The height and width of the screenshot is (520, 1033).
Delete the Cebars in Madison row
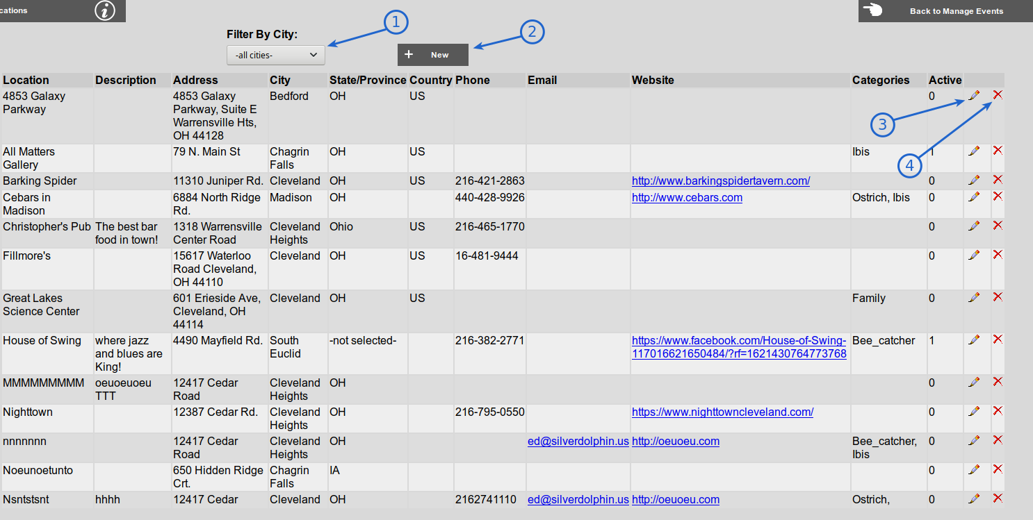click(998, 196)
